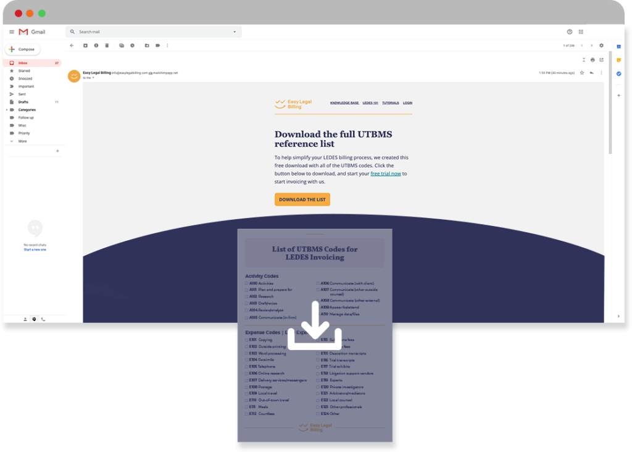Image resolution: width=632 pixels, height=452 pixels.
Task: Click the Gmail logo
Action: 32,32
